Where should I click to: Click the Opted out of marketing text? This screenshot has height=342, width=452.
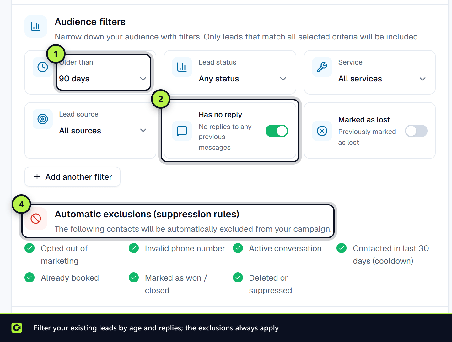pyautogui.click(x=64, y=255)
